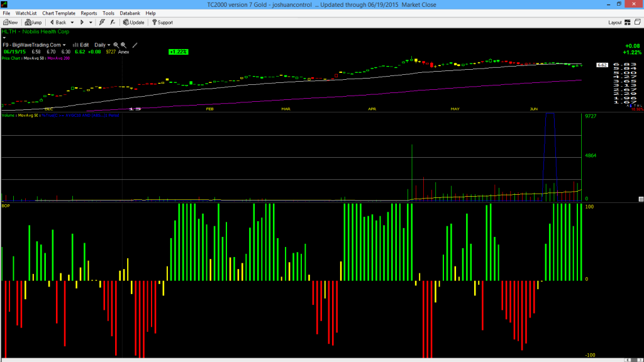Open the F9 - BigWaveTrading.Com template dropdown
Viewport: 644px width, 362px height.
34,45
